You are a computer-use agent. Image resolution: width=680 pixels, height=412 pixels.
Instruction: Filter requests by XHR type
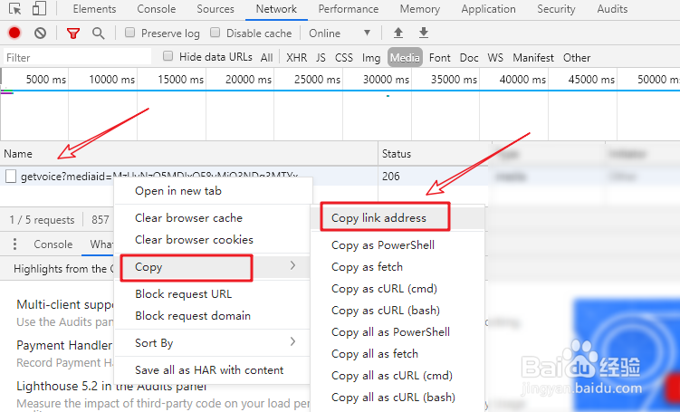(296, 58)
